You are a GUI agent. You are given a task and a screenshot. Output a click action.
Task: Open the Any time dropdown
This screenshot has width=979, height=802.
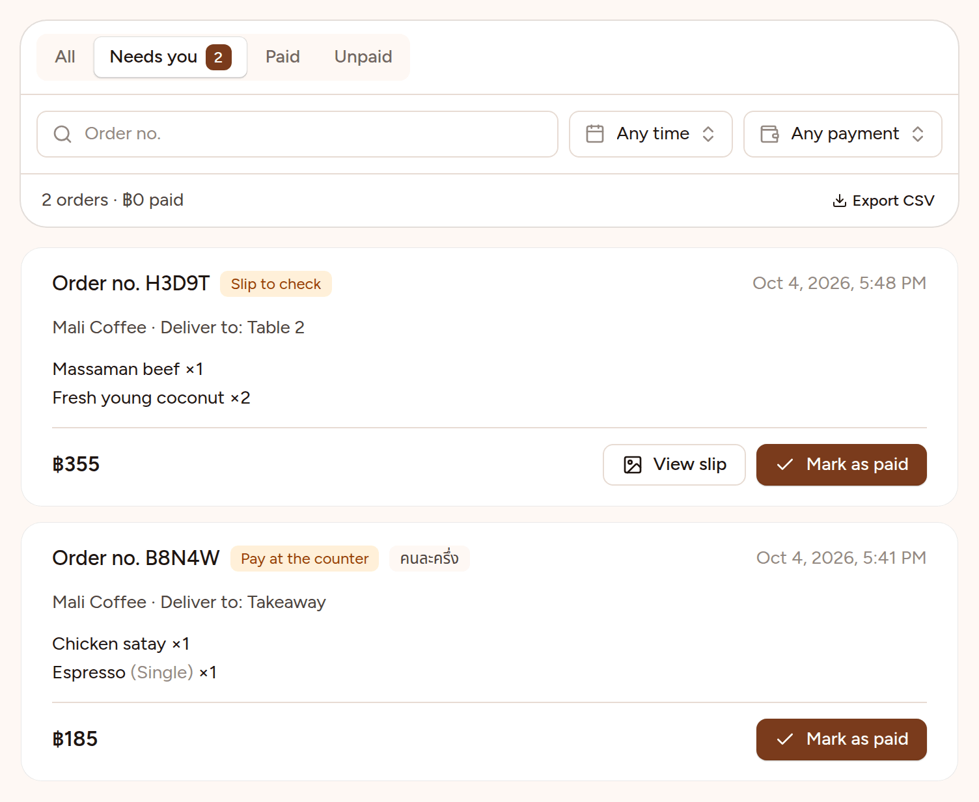(x=651, y=134)
